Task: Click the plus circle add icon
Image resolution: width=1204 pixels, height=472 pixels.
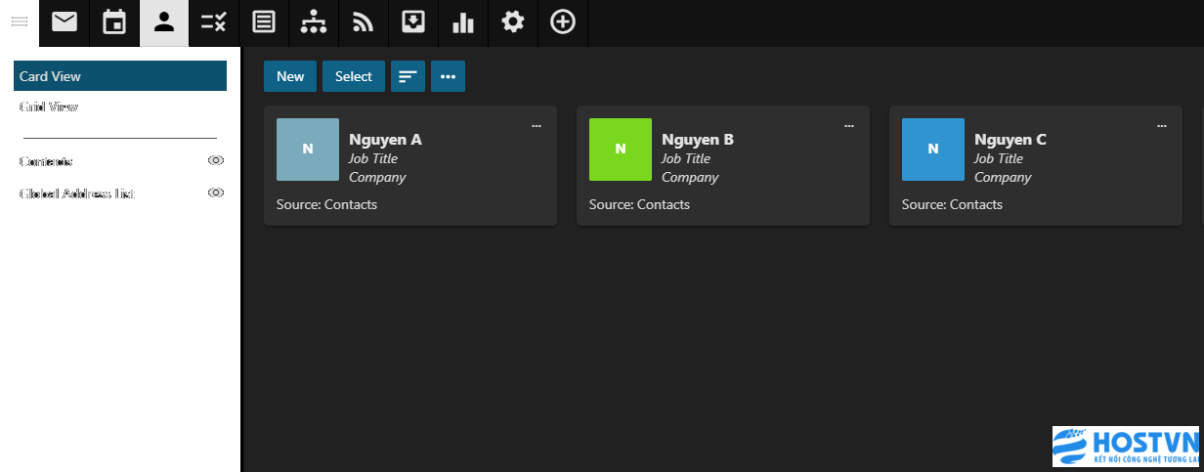Action: coord(563,21)
